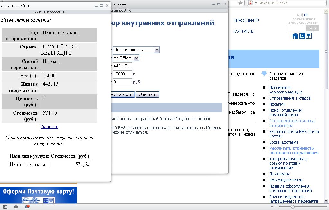Open the Почтоматы link
The width and height of the screenshot is (329, 210).
tap(279, 174)
